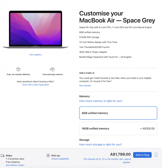162x168 pixels.
Task: Click Get started for trade-in
Action: 85,86
